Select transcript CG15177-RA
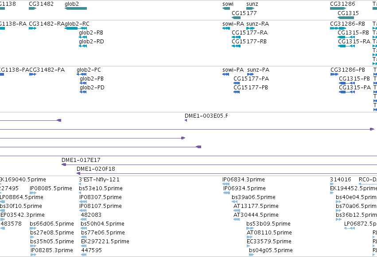 pyautogui.click(x=236, y=37)
